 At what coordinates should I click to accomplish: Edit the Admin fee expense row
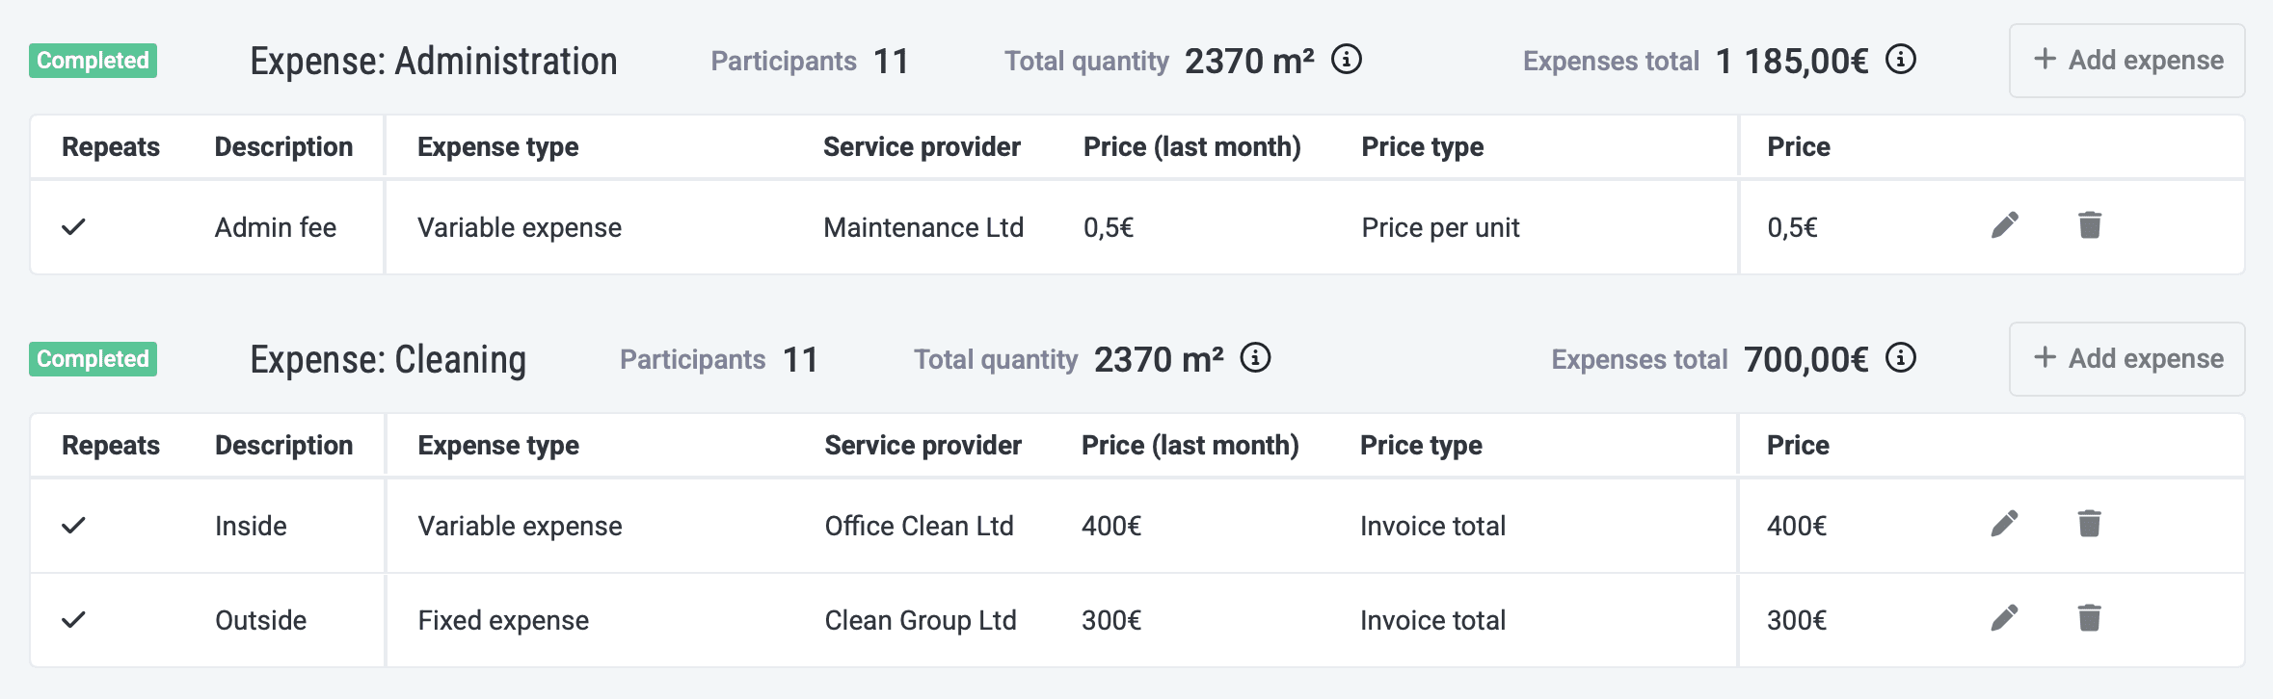2005,225
